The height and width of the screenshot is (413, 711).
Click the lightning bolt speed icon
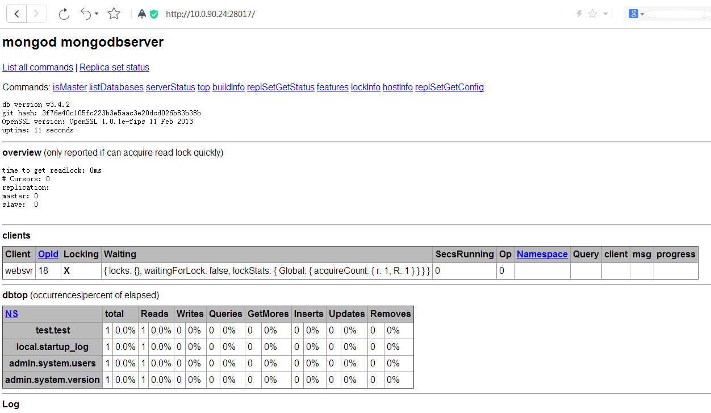coord(579,14)
